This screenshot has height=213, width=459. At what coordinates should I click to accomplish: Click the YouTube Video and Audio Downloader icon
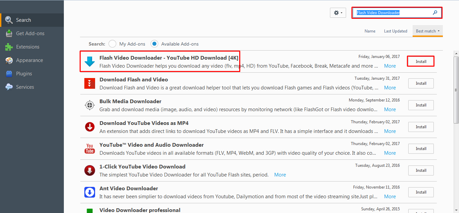(90, 149)
